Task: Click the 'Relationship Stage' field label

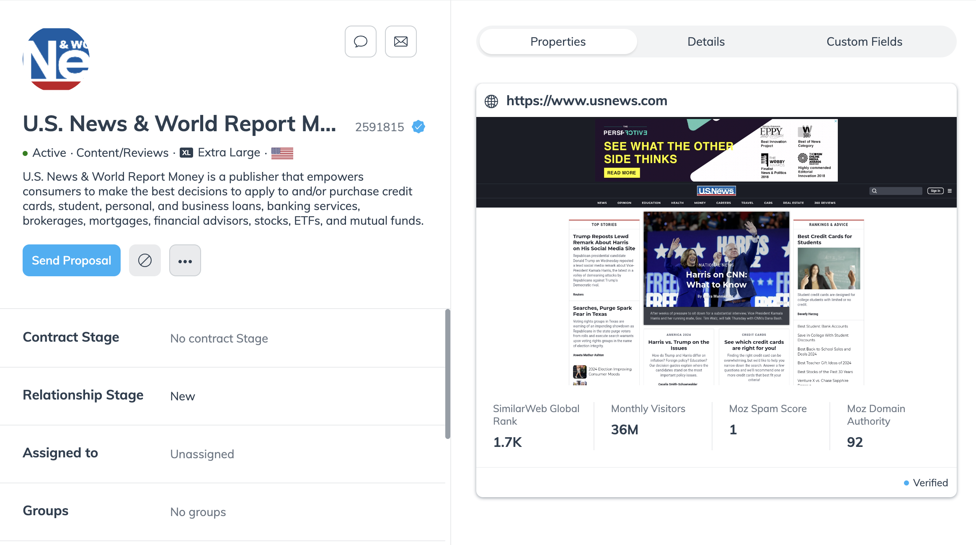Action: (x=83, y=395)
